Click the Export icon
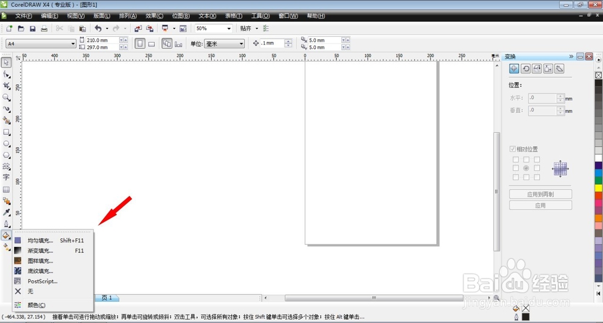 tap(150, 28)
